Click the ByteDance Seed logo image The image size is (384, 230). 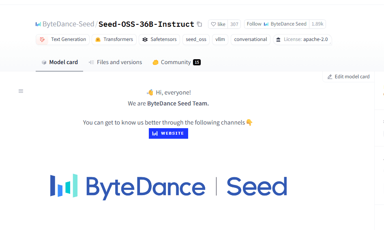pos(169,187)
